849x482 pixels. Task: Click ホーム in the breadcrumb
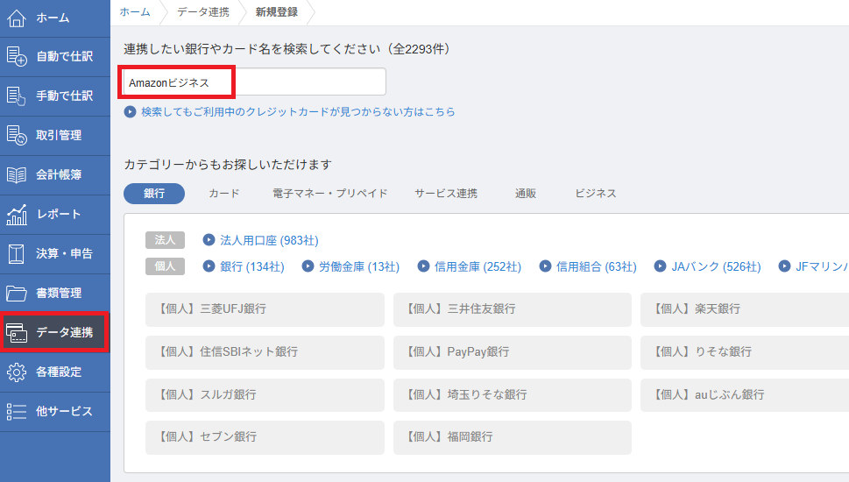click(134, 12)
